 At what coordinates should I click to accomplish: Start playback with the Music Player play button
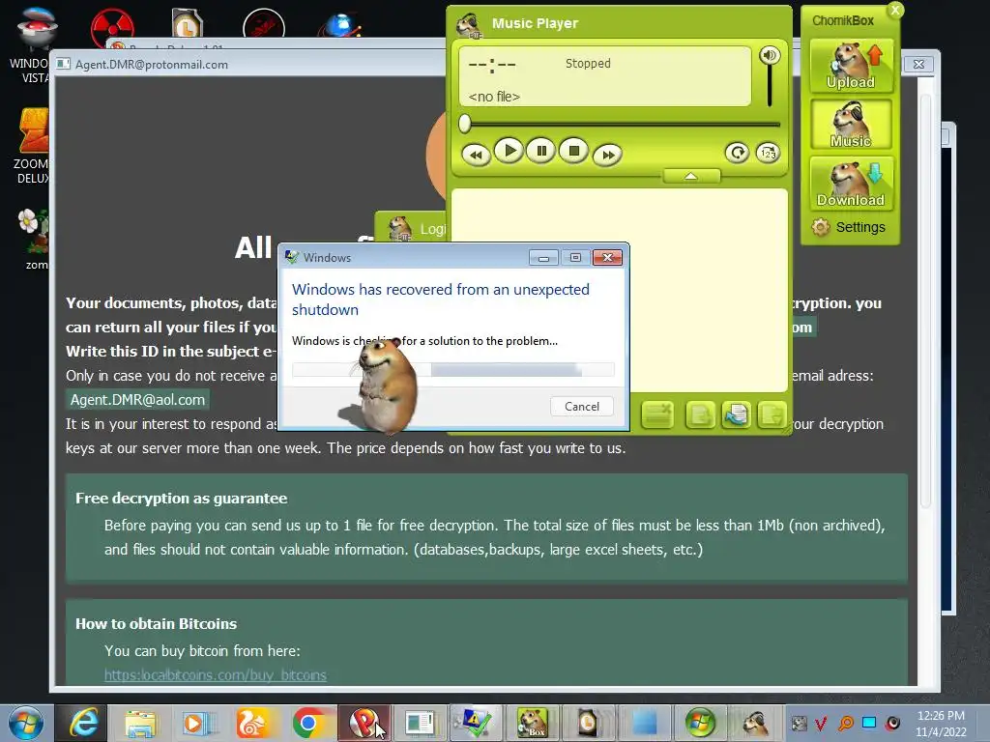click(x=509, y=151)
